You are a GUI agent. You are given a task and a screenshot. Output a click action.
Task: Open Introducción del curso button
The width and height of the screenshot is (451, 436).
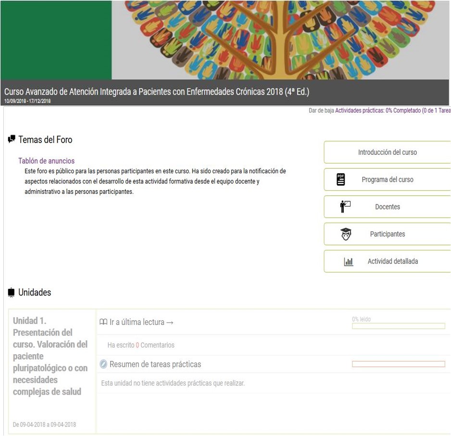387,152
